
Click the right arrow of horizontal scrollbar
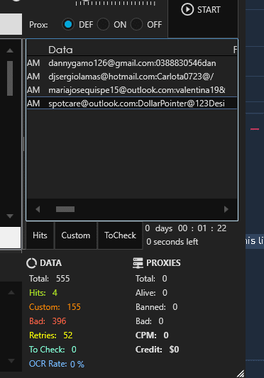226,209
